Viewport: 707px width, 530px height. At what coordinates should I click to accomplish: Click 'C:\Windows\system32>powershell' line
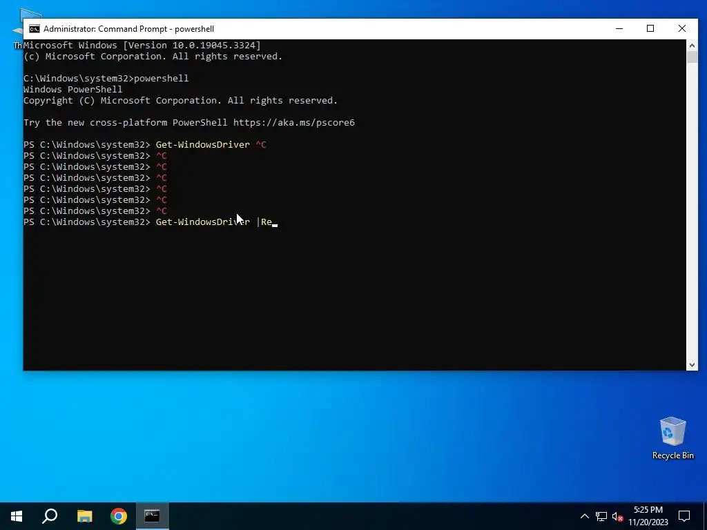click(x=106, y=79)
